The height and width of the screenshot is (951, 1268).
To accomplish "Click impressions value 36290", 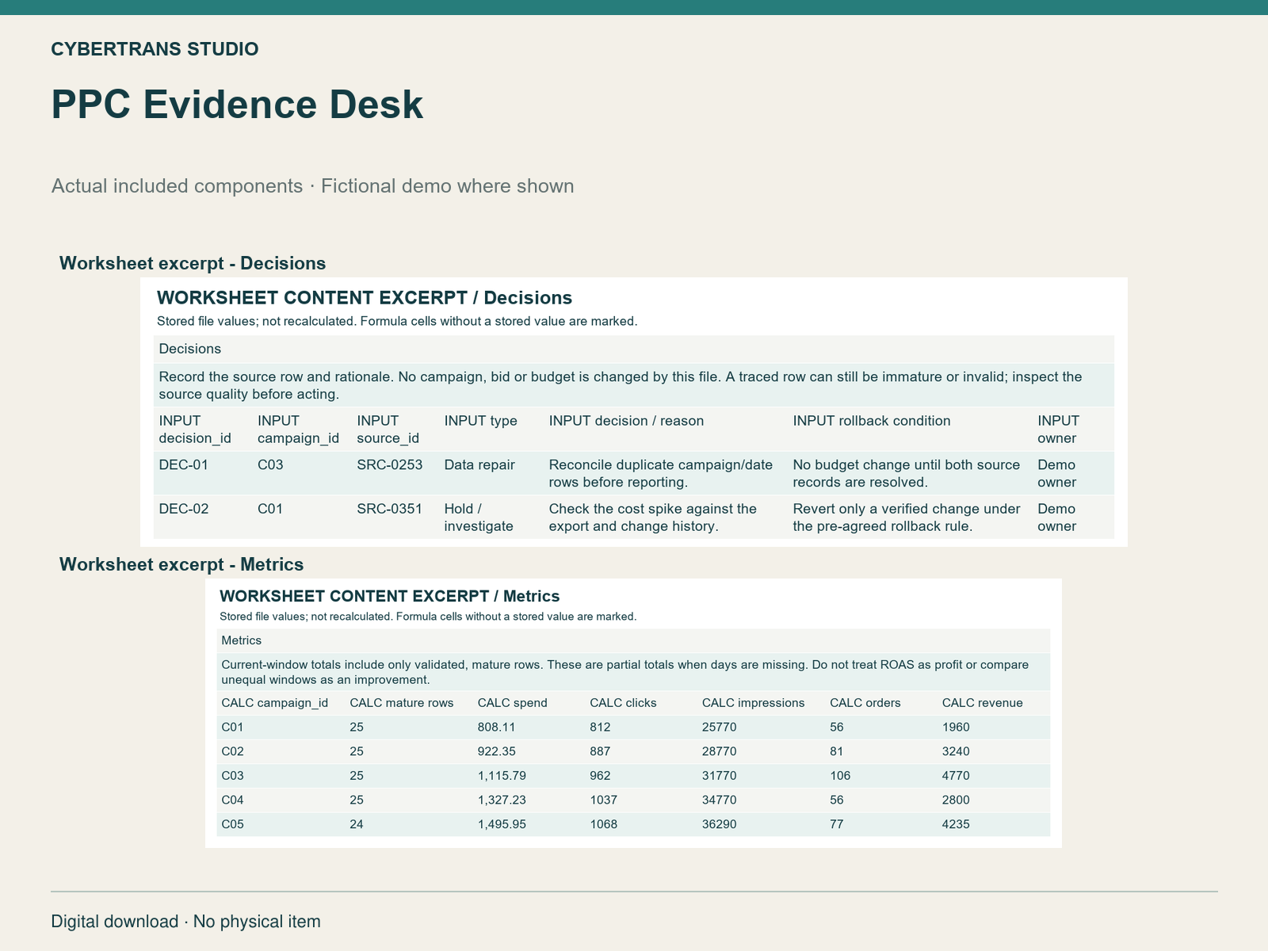I will tap(720, 824).
